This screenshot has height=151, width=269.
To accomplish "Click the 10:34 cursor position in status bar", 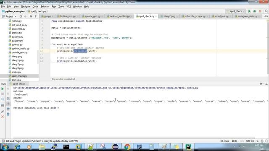I will (x=235, y=141).
